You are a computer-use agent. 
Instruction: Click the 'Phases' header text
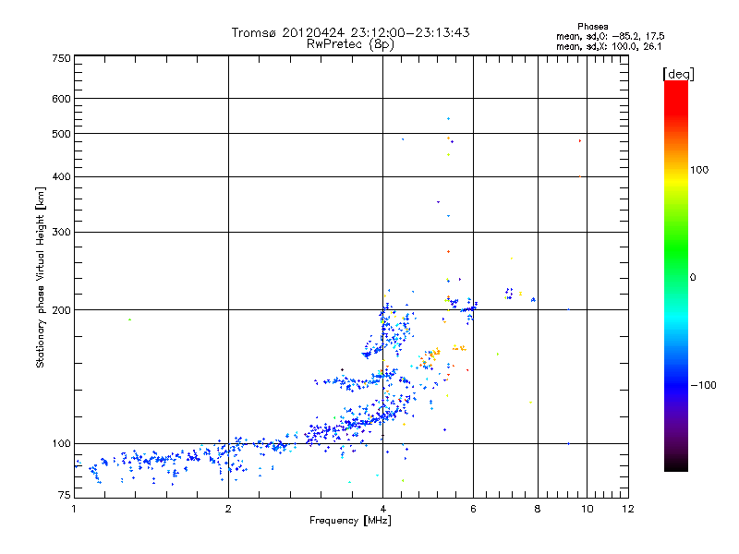coord(593,27)
